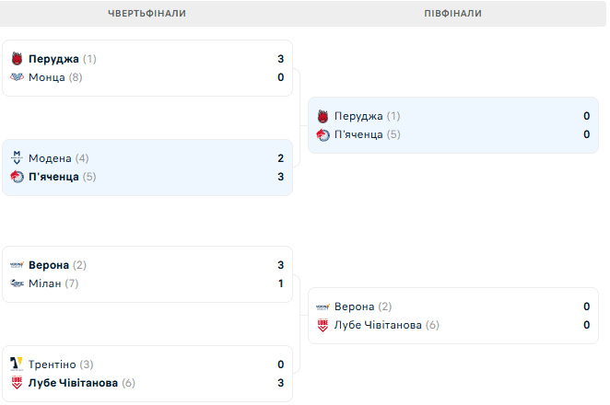Click the Lube Civitanova logo in the semifinal
Screen dimensions: 610x405
click(323, 325)
